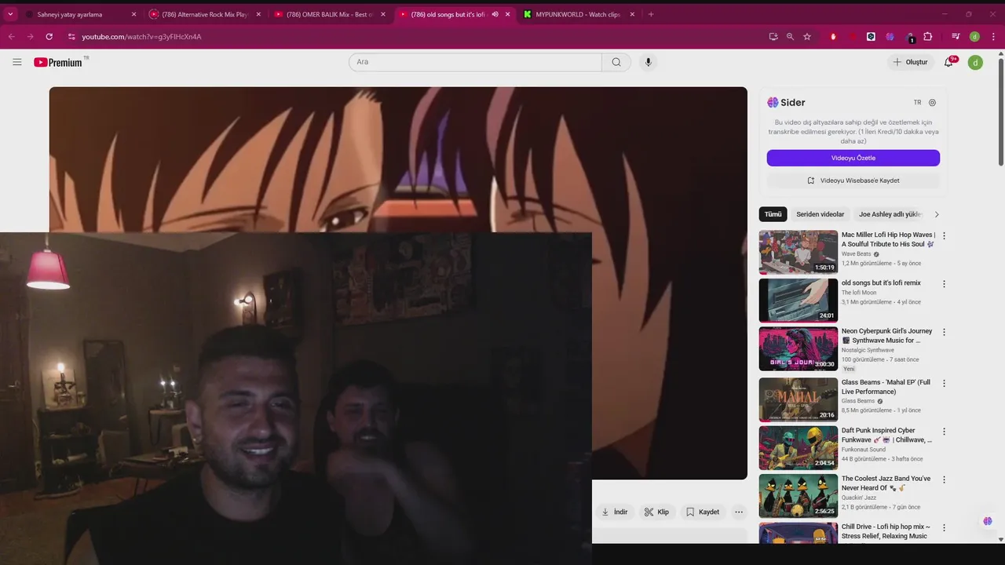This screenshot has width=1005, height=565.
Task: Switch to Alternative Rock Mix tab
Action: pyautogui.click(x=204, y=14)
